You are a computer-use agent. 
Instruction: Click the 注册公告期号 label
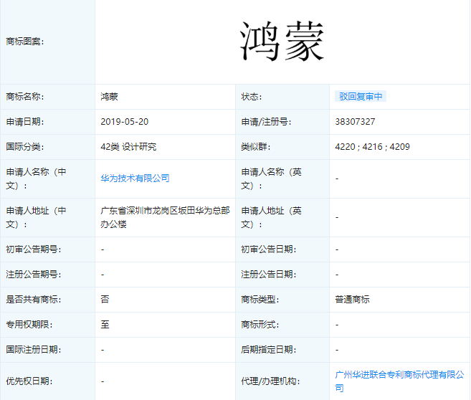(x=34, y=274)
